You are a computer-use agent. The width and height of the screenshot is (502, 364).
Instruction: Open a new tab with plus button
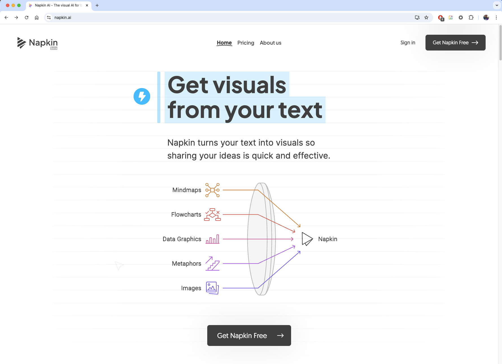pos(97,5)
